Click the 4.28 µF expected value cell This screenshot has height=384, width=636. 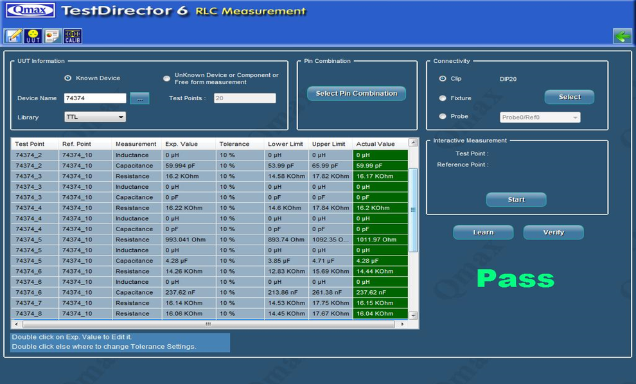pyautogui.click(x=189, y=261)
